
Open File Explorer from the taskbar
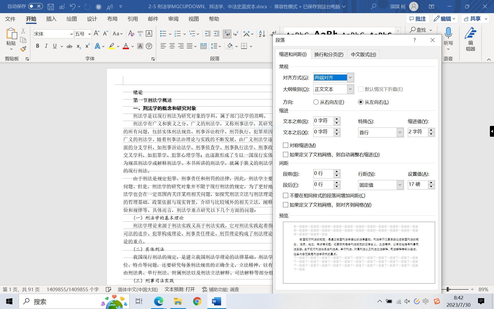point(178,301)
